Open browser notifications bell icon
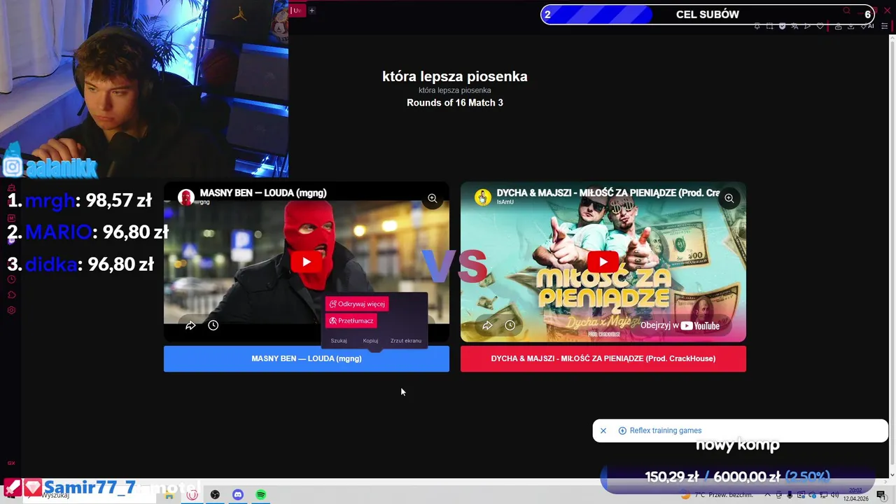The height and width of the screenshot is (504, 896). point(757,26)
